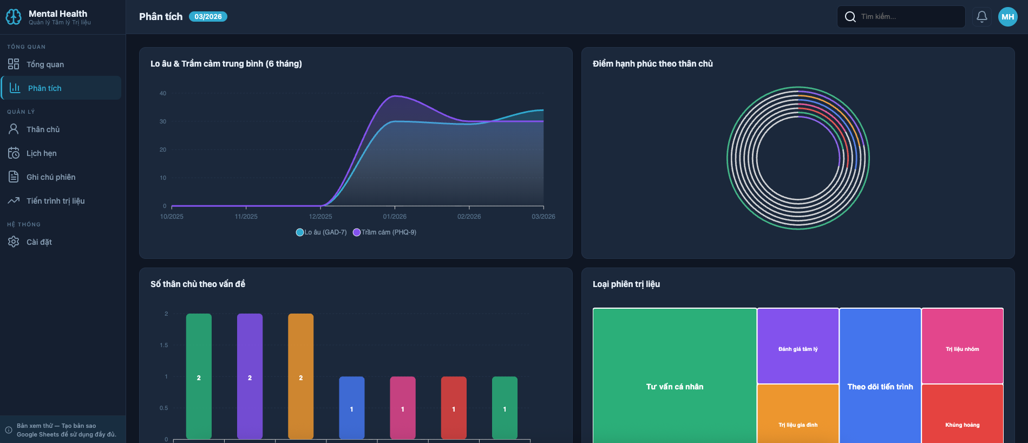Click the Tổng quan dashboard grid icon

(x=14, y=64)
